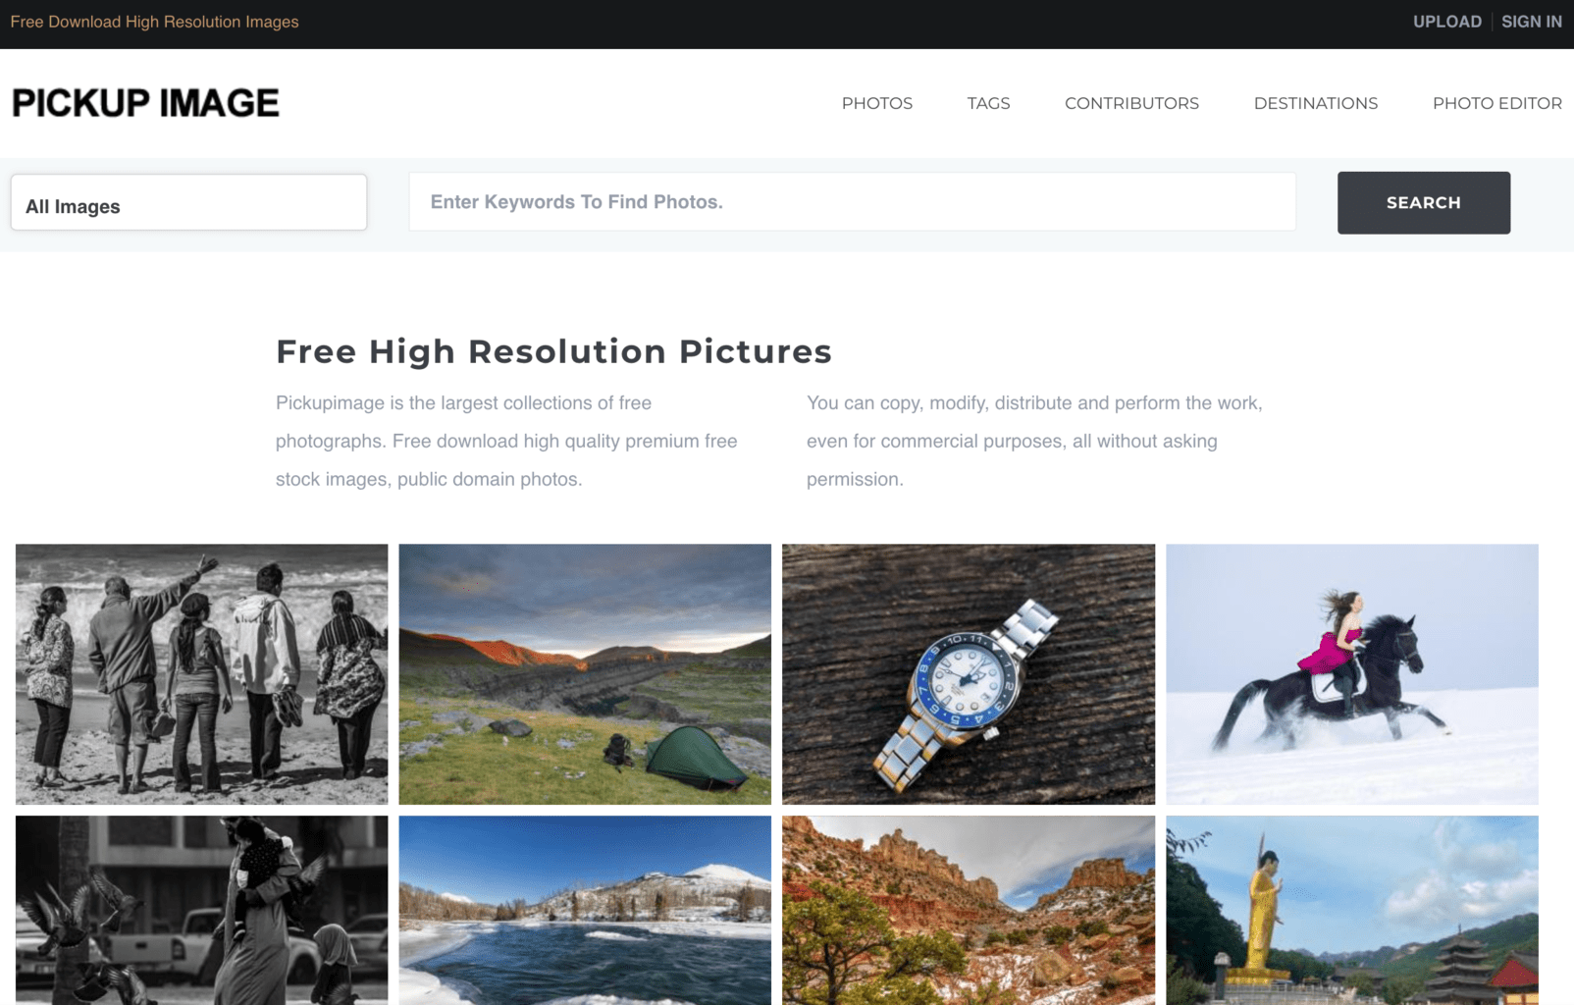The height and width of the screenshot is (1005, 1574).
Task: Open the woman riding black horse photo
Action: pos(1352,674)
